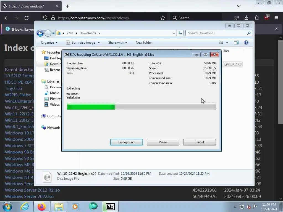Open Explorer help icon
Screen dimensions: 283x212
pos(246,43)
